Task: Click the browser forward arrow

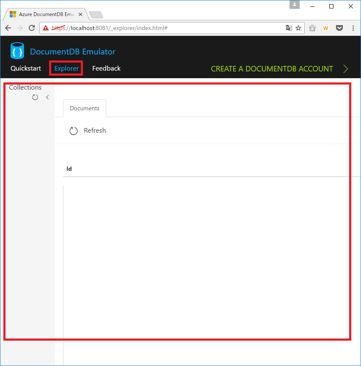Action: (x=20, y=28)
